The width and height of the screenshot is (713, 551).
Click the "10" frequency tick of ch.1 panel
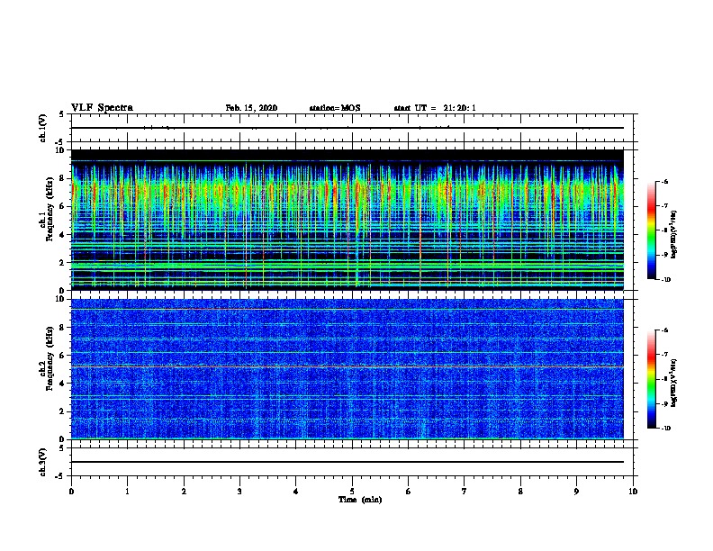pos(60,150)
